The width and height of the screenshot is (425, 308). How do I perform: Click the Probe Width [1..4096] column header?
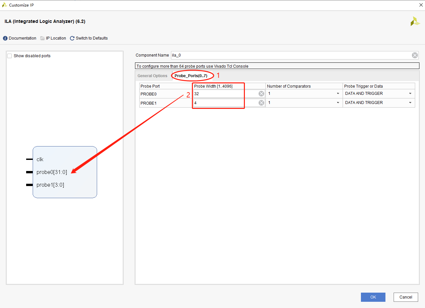coord(229,86)
